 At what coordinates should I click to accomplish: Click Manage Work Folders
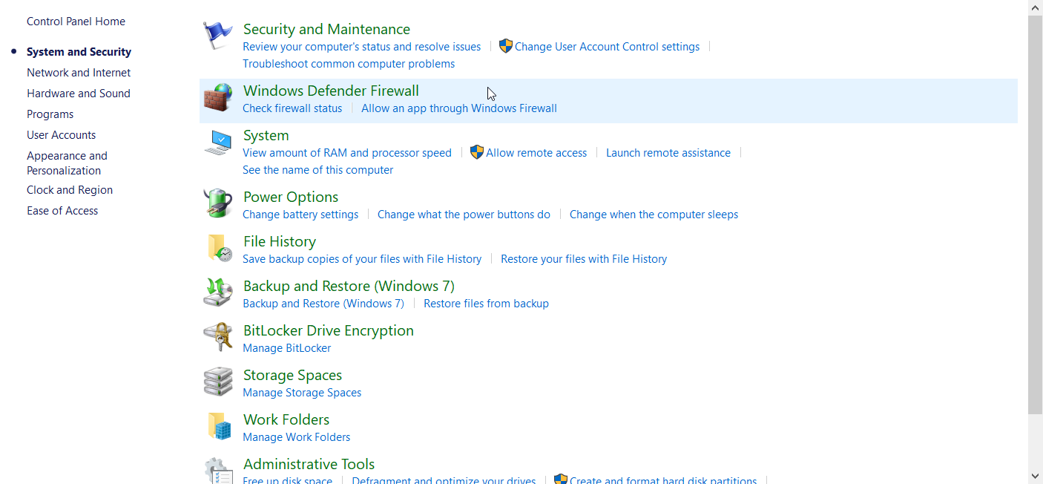(297, 437)
